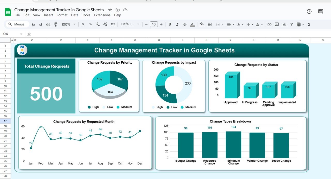This screenshot has width=331, height=179.
Task: Open the Insert menu
Action: tap(48, 15)
